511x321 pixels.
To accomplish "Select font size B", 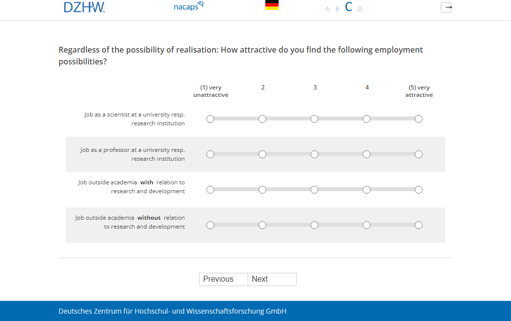I will tap(337, 9).
